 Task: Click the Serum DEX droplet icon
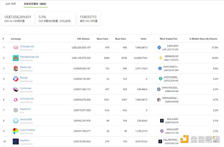pos(16,121)
